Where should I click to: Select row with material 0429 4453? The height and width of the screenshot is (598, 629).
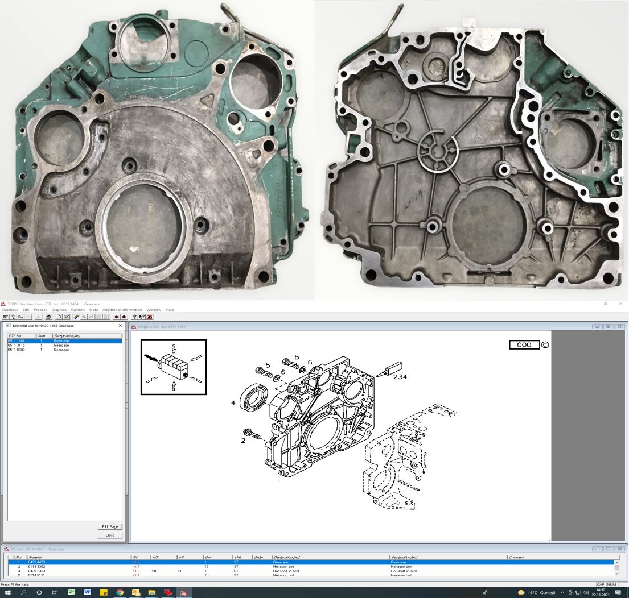311,562
